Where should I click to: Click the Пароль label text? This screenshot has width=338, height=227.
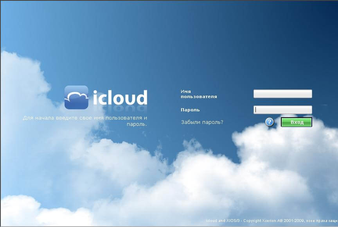[190, 110]
